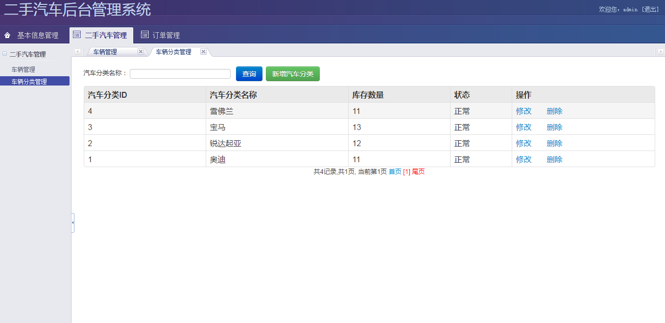Click the 奥迪 name cell

pyautogui.click(x=277, y=159)
